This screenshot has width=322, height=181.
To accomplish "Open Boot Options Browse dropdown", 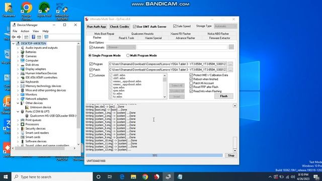I will click(121, 47).
